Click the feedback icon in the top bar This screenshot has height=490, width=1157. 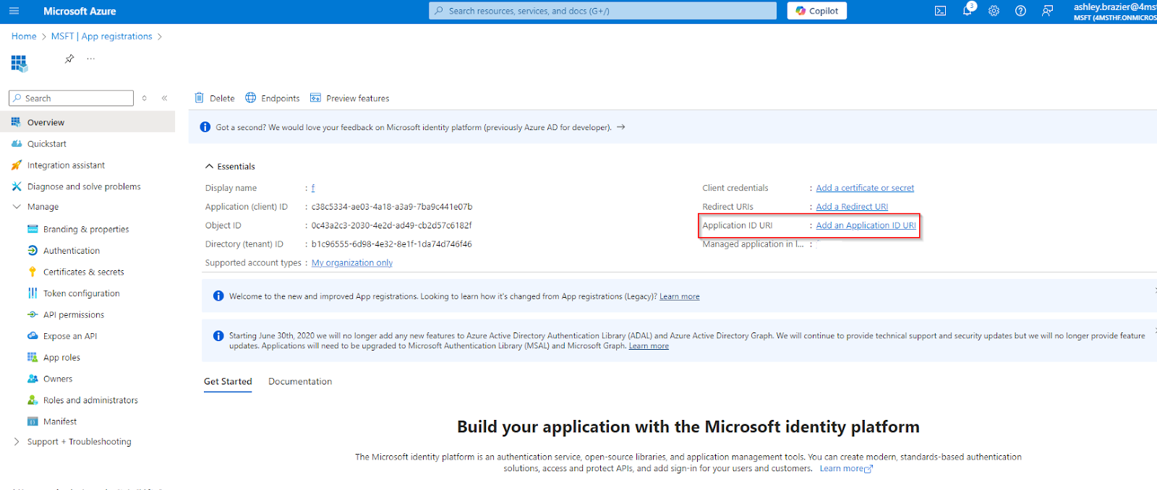[1047, 11]
